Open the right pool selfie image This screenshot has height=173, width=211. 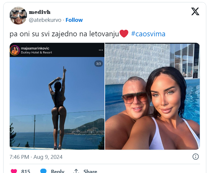coord(152,96)
